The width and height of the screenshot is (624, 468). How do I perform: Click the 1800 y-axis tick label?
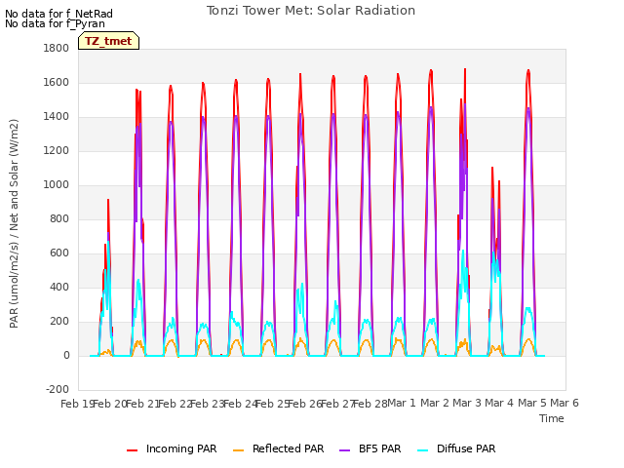(57, 48)
